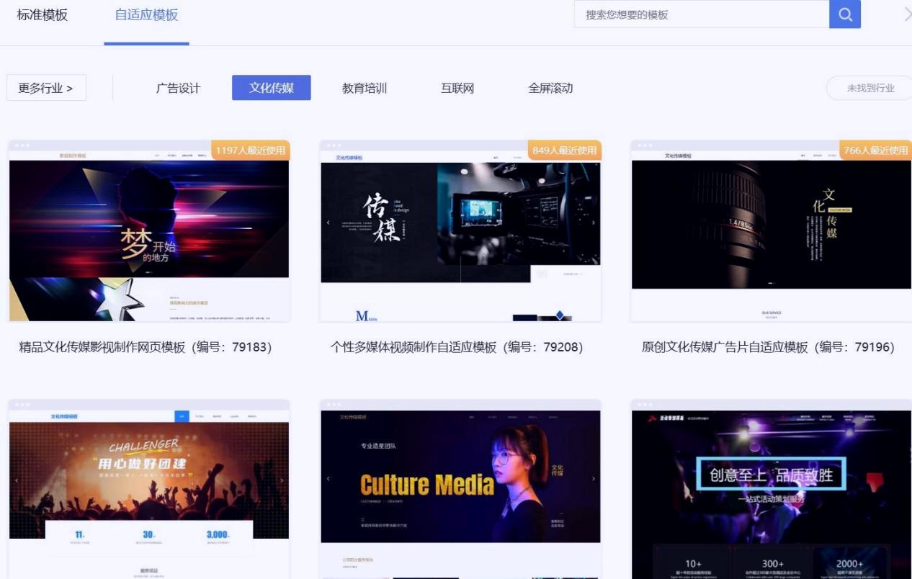912x579 pixels.
Task: Select the 文化传媒 industry filter
Action: (272, 88)
